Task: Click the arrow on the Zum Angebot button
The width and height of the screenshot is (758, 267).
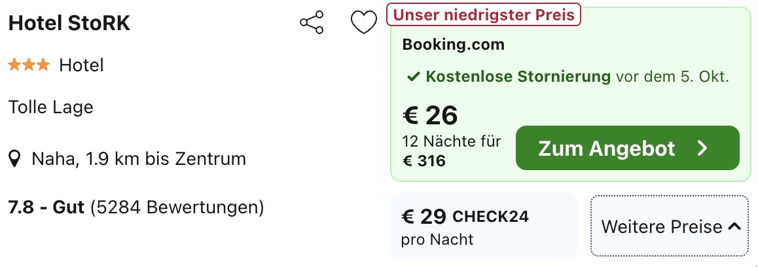Action: [702, 148]
